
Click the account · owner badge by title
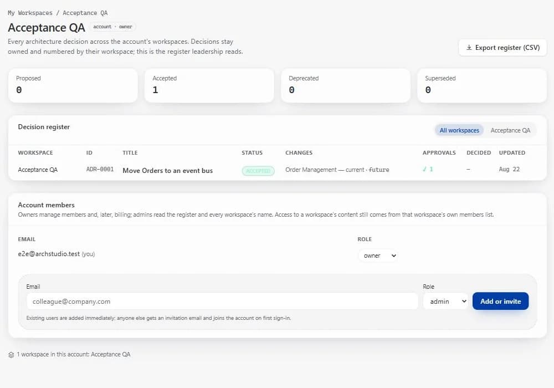click(112, 27)
